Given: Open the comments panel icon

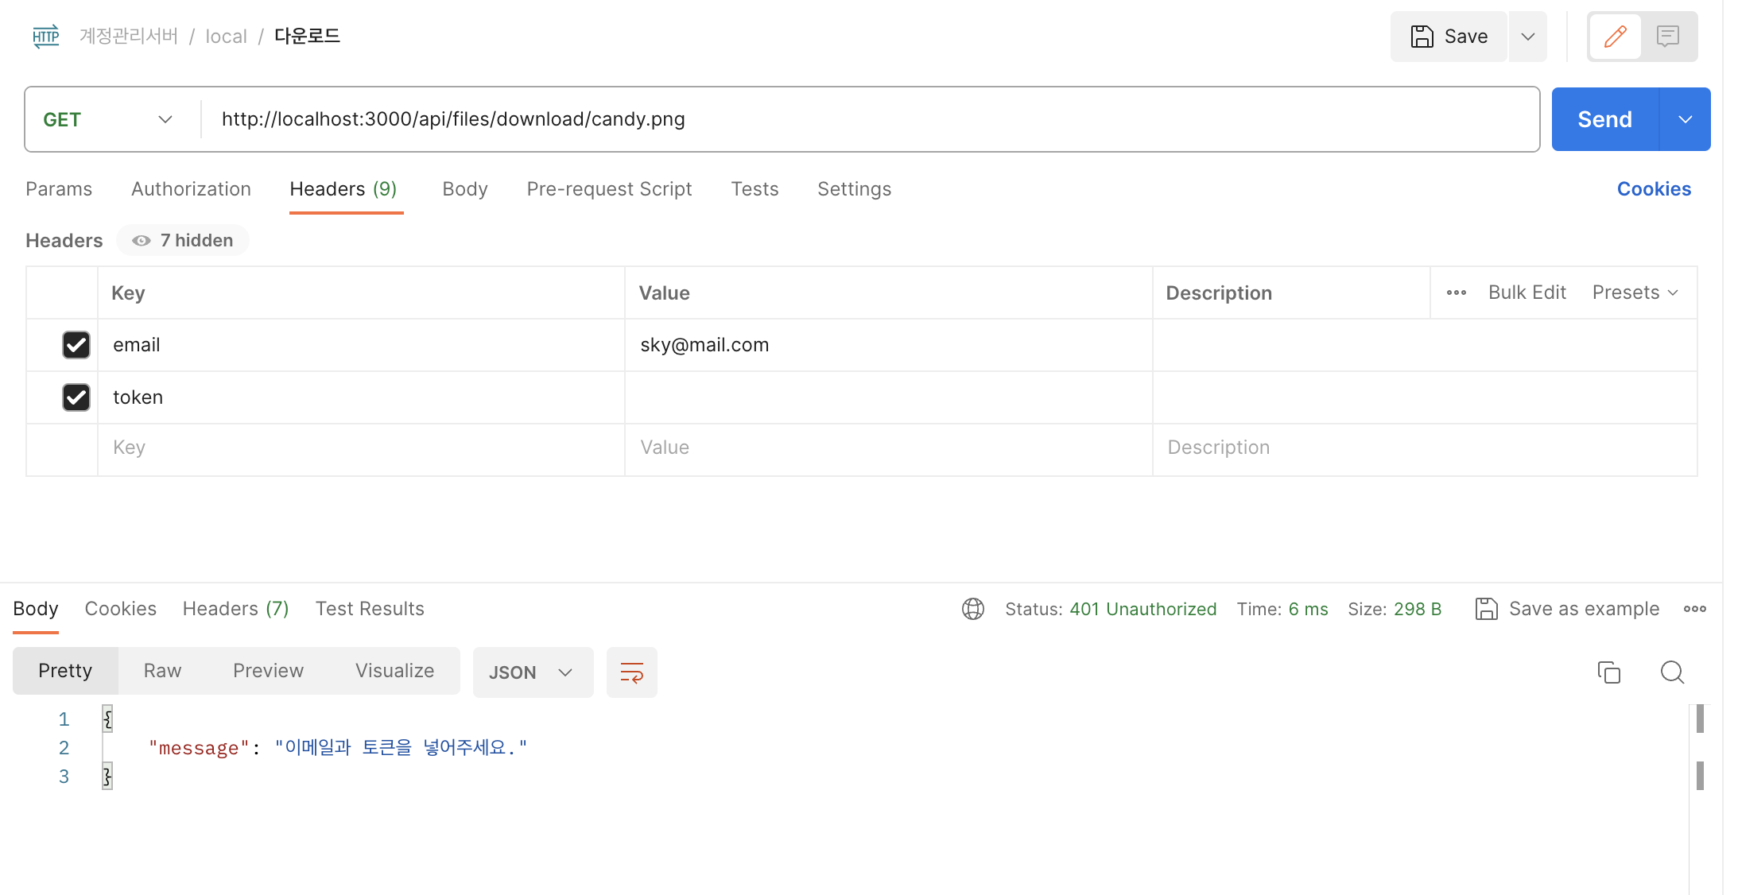Looking at the screenshot, I should pyautogui.click(x=1667, y=37).
